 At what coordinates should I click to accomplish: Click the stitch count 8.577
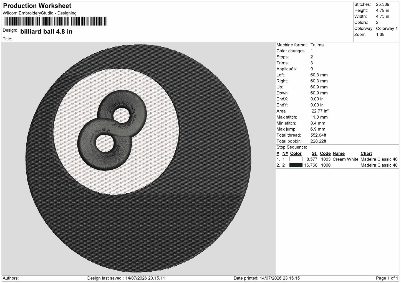312,159
